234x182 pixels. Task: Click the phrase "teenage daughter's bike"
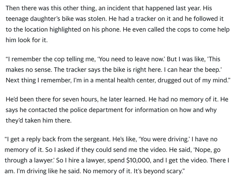(38, 19)
